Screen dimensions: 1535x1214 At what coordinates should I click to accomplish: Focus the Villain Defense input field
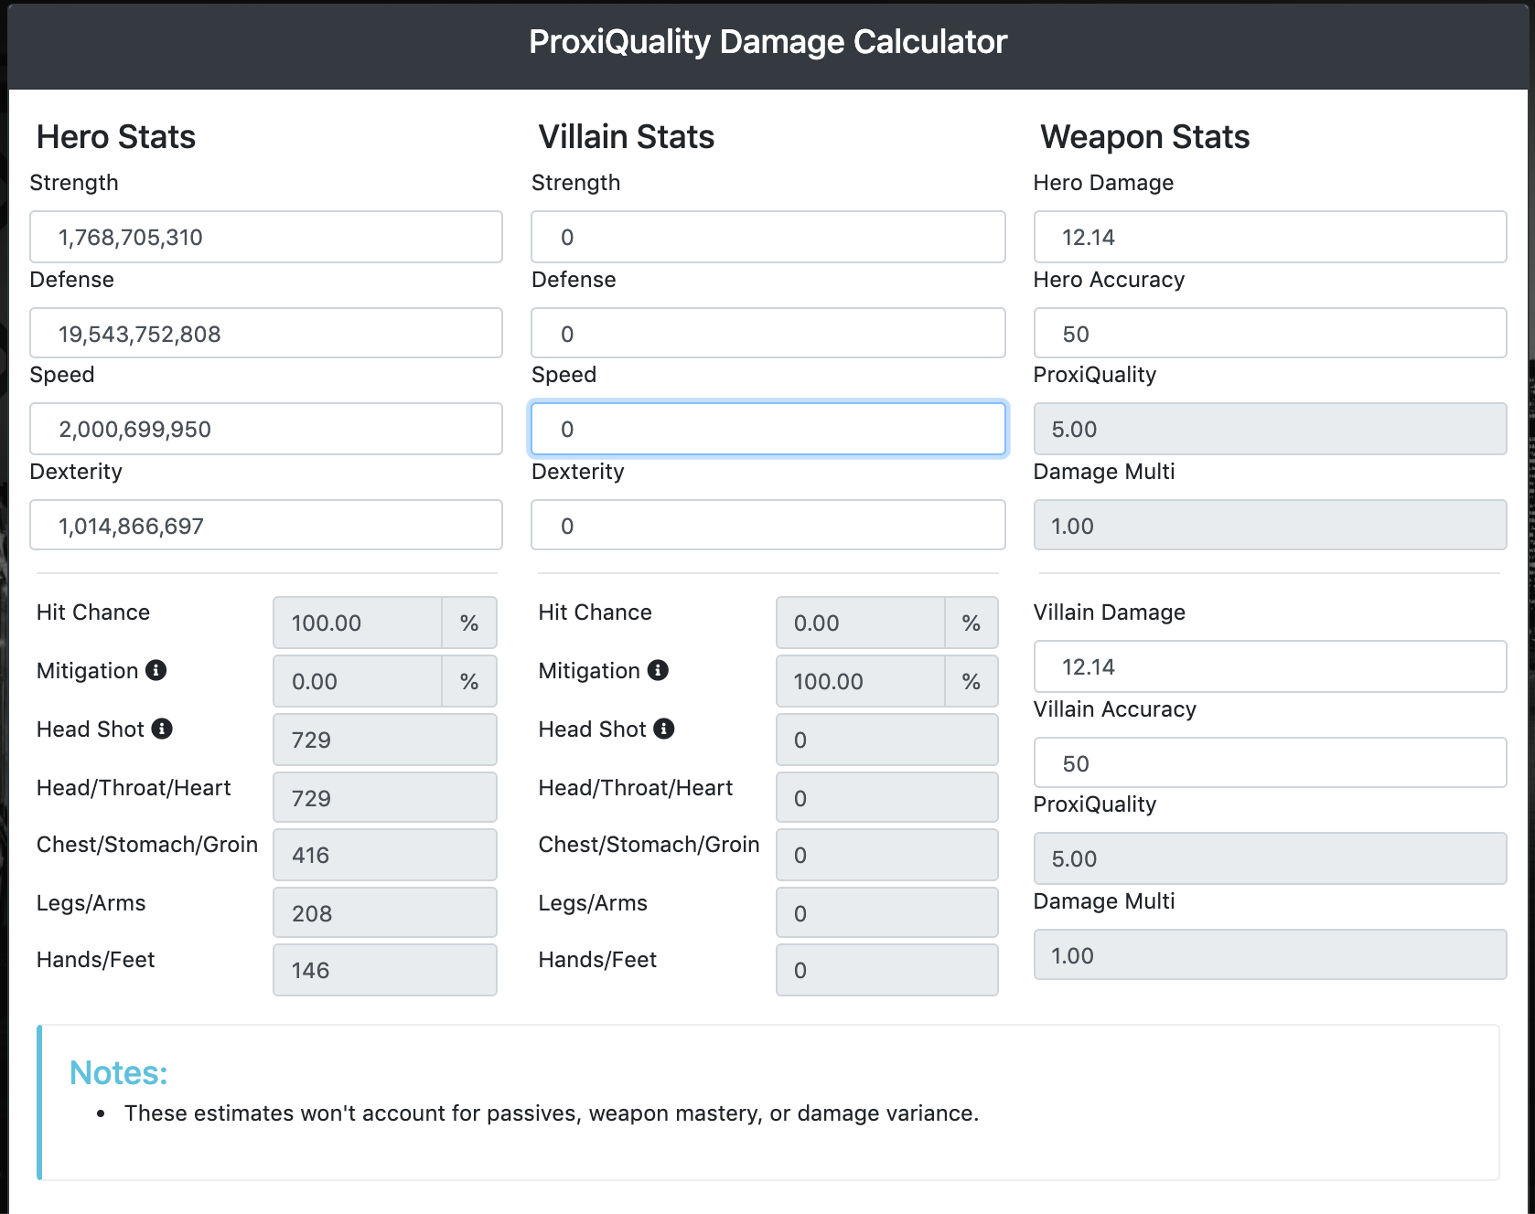(767, 334)
